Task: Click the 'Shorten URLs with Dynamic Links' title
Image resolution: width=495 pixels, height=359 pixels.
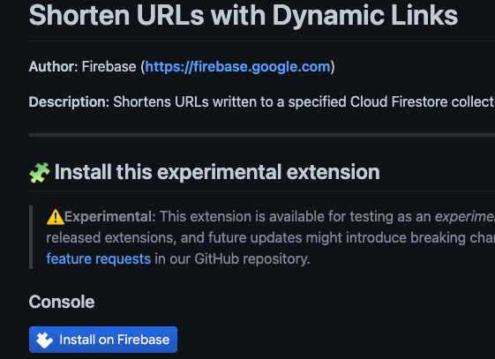Action: [x=243, y=15]
